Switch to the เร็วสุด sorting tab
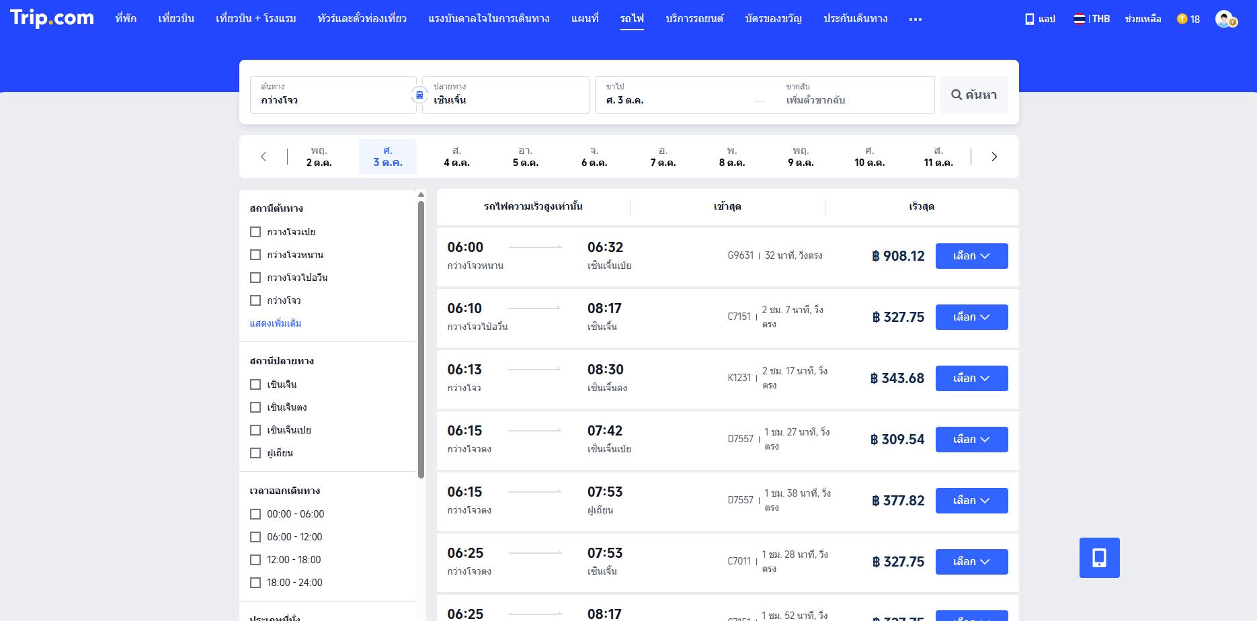1257x621 pixels. tap(921, 206)
